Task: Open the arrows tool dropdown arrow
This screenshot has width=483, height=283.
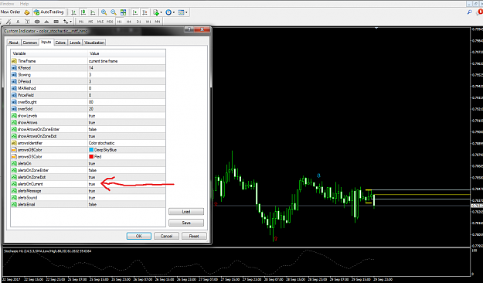Action: (71, 22)
